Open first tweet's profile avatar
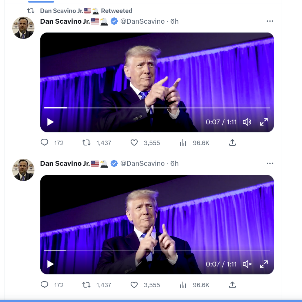 (x=23, y=28)
